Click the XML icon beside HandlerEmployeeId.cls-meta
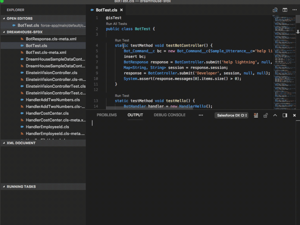 (x=22, y=134)
